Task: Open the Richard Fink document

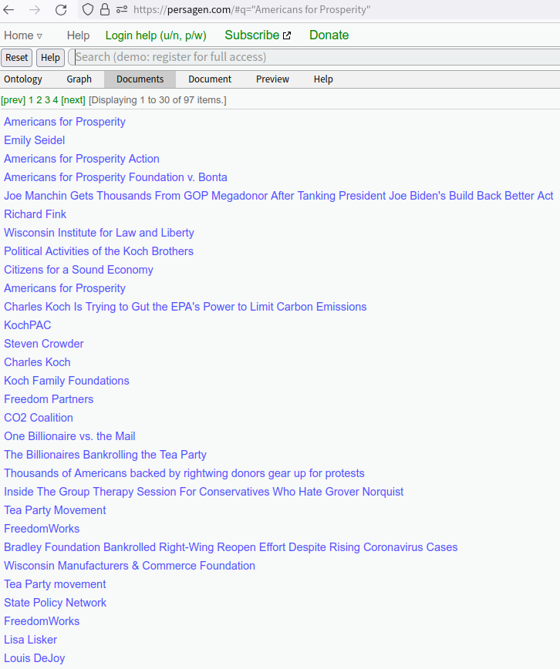Action: 35,214
